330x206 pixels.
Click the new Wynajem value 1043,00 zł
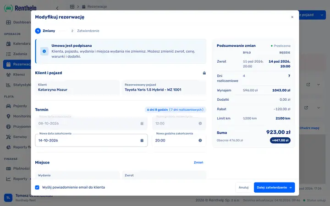pos(281,90)
